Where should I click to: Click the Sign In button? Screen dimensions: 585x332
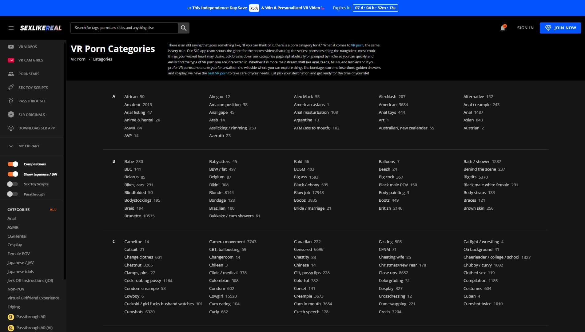[525, 28]
